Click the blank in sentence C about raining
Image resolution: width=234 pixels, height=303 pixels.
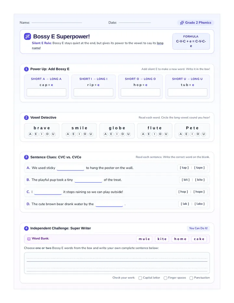[48, 192]
